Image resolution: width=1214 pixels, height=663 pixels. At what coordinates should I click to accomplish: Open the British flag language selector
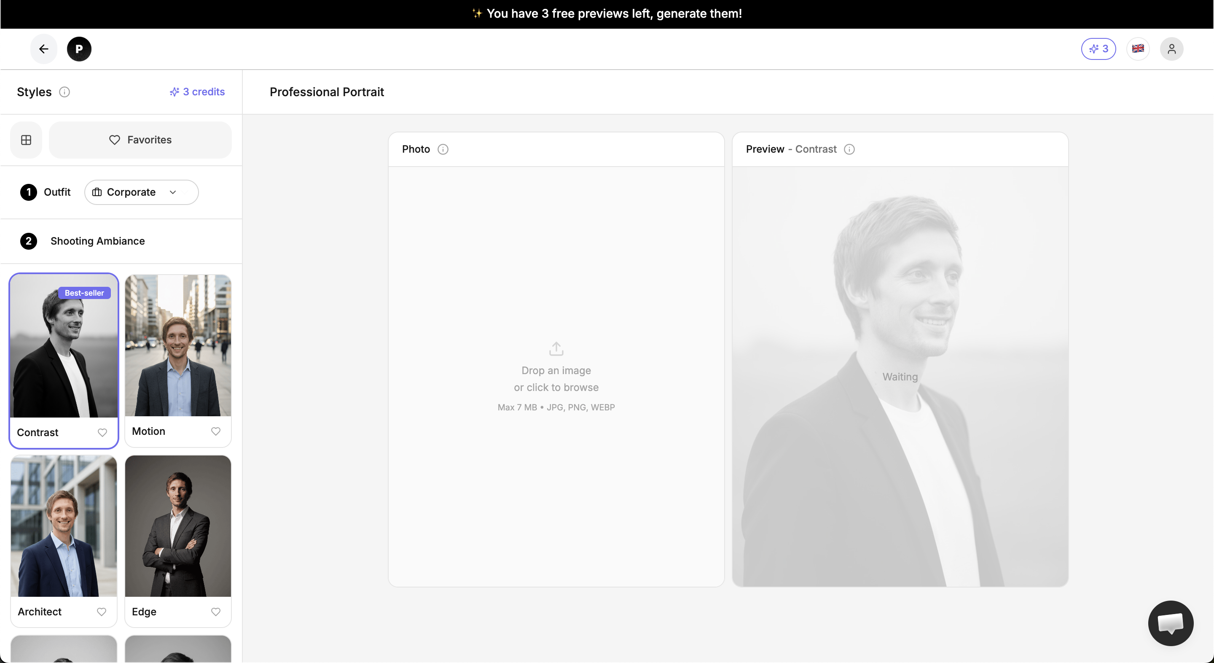(1138, 49)
